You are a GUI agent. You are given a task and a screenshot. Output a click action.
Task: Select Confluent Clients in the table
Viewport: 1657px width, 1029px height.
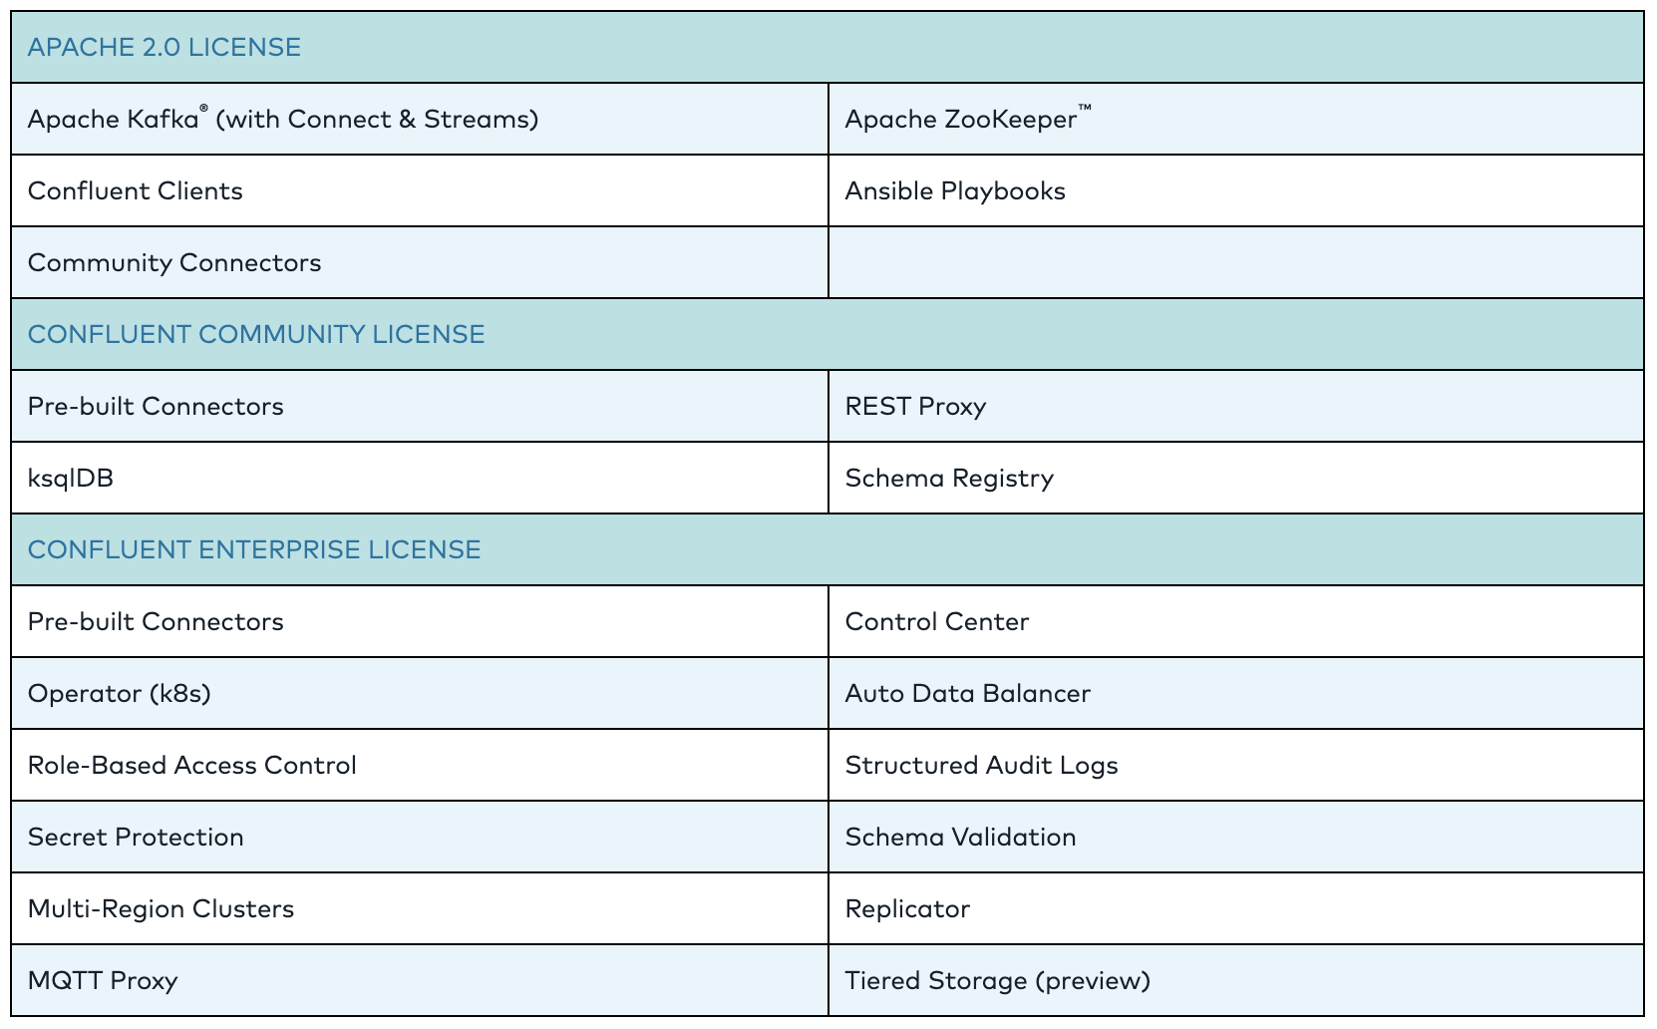tap(136, 191)
